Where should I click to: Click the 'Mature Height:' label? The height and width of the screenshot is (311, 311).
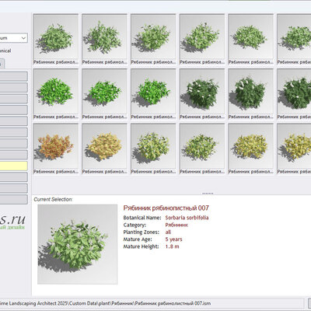(x=141, y=246)
